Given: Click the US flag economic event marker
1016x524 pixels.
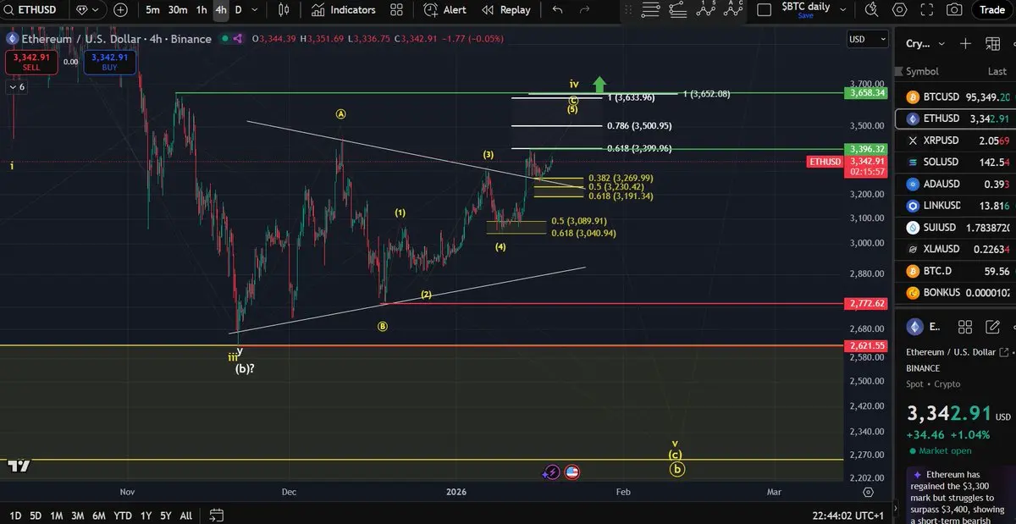Looking at the screenshot, I should tap(571, 472).
